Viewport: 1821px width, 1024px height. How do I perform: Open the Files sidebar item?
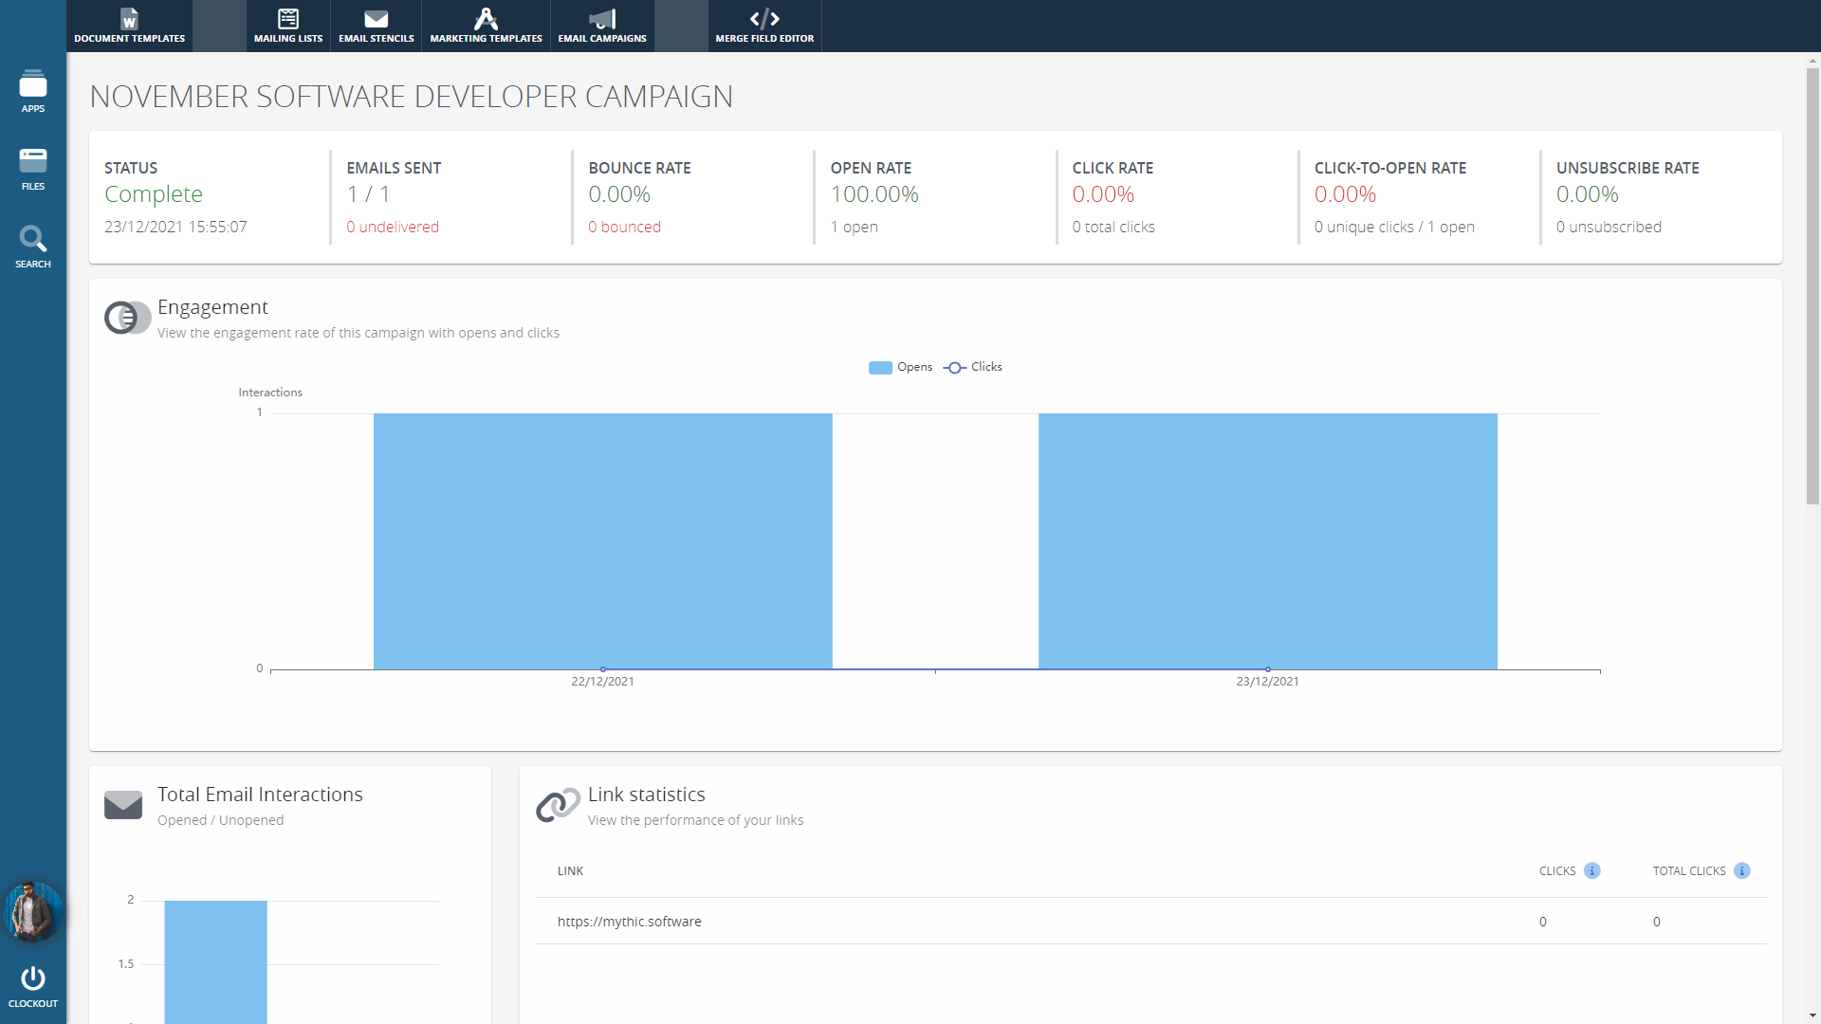(33, 169)
